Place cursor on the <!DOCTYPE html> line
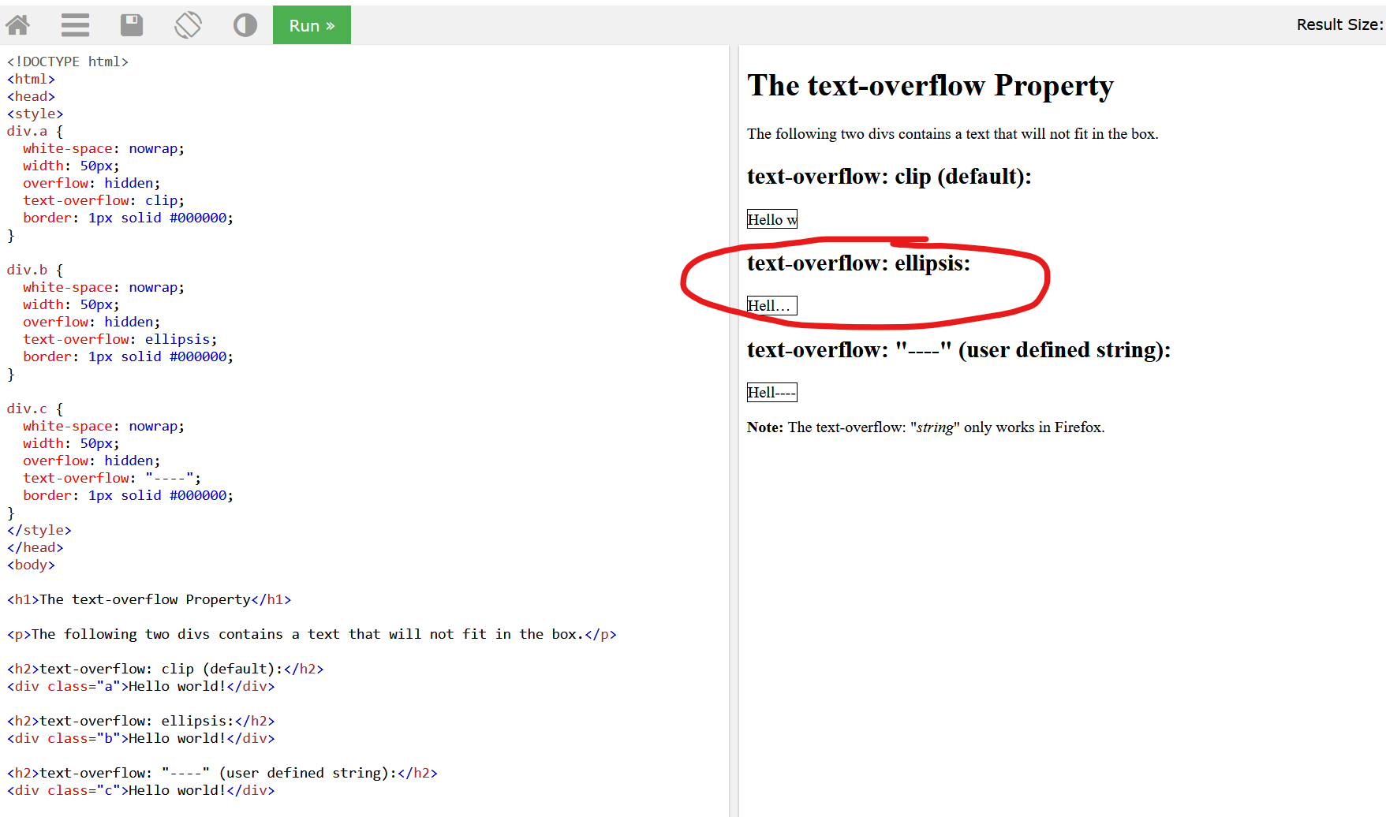The height and width of the screenshot is (817, 1386). [x=68, y=62]
